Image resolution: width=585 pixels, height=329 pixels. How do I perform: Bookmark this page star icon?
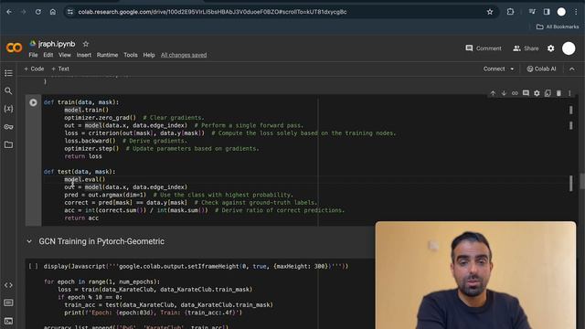[x=490, y=12]
